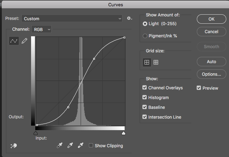Click the Auto button
Viewport: 229px width, 157px height.
pos(211,62)
